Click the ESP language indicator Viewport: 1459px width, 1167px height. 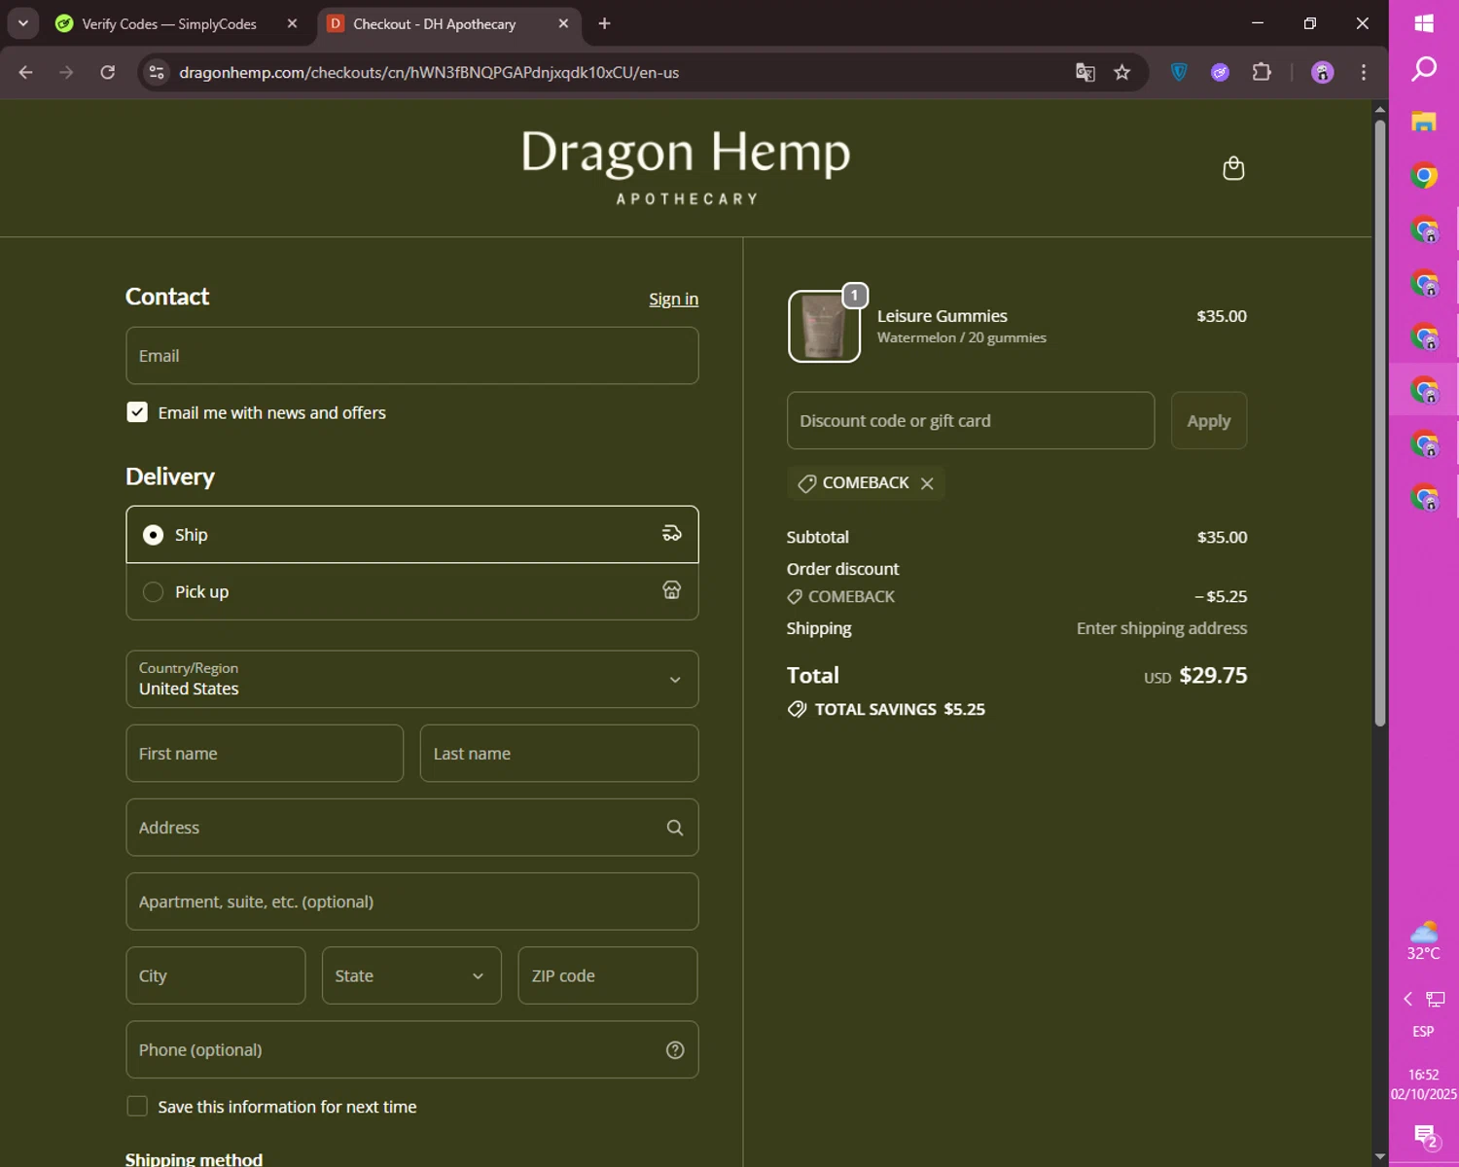tap(1423, 1031)
